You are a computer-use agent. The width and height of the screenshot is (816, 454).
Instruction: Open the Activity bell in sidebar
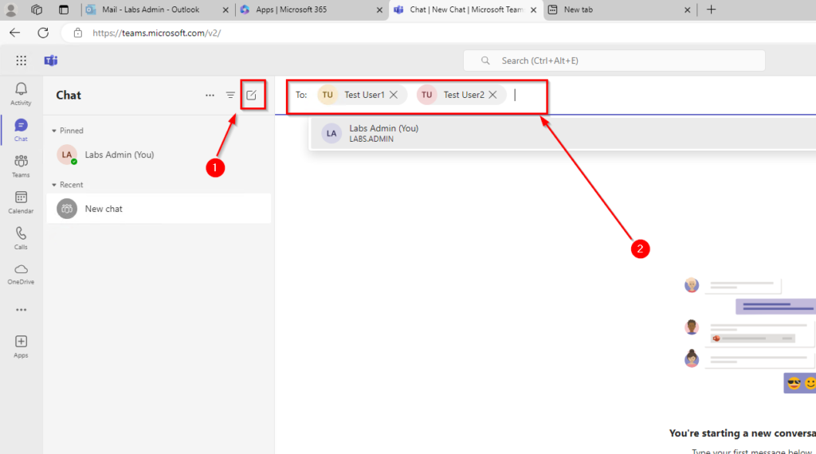click(x=21, y=94)
